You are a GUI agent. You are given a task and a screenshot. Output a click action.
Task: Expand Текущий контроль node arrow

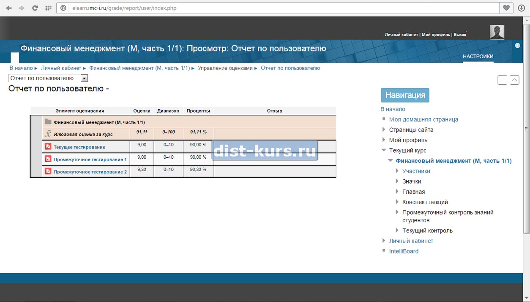[397, 231]
